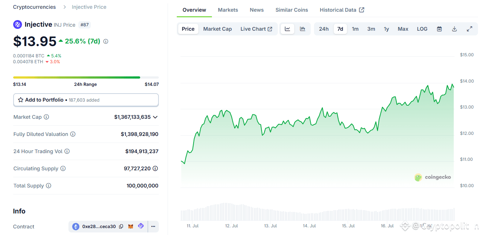Open Fully Diluted Valuation info icon
The width and height of the screenshot is (482, 235).
point(73,134)
